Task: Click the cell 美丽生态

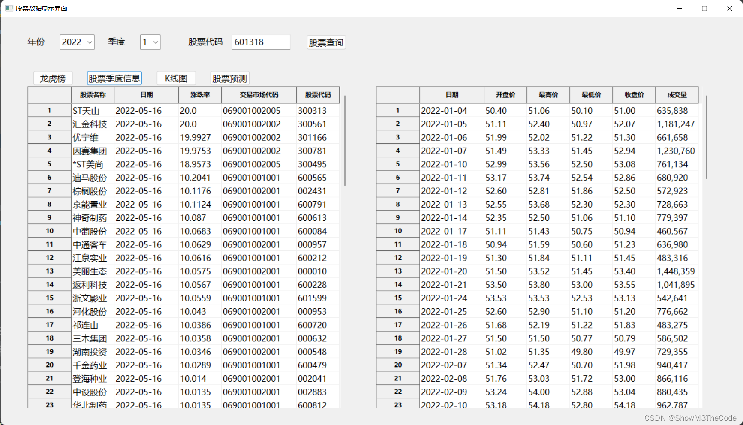Action: (x=93, y=271)
